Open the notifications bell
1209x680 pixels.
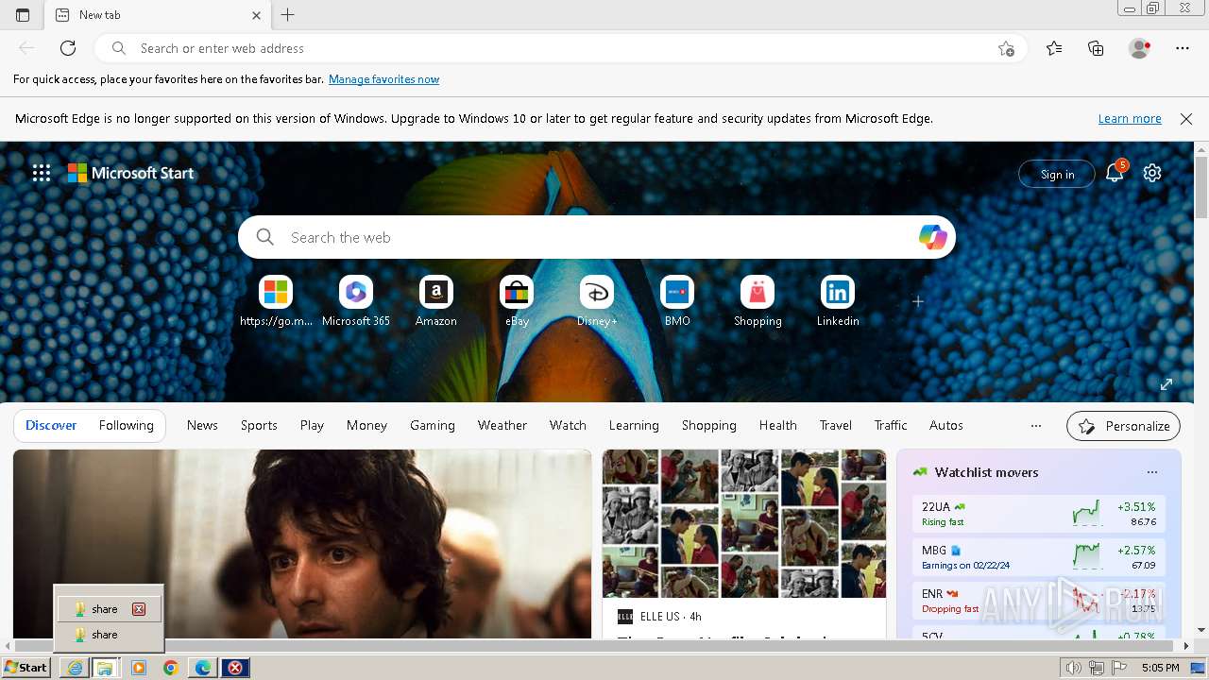coord(1115,173)
